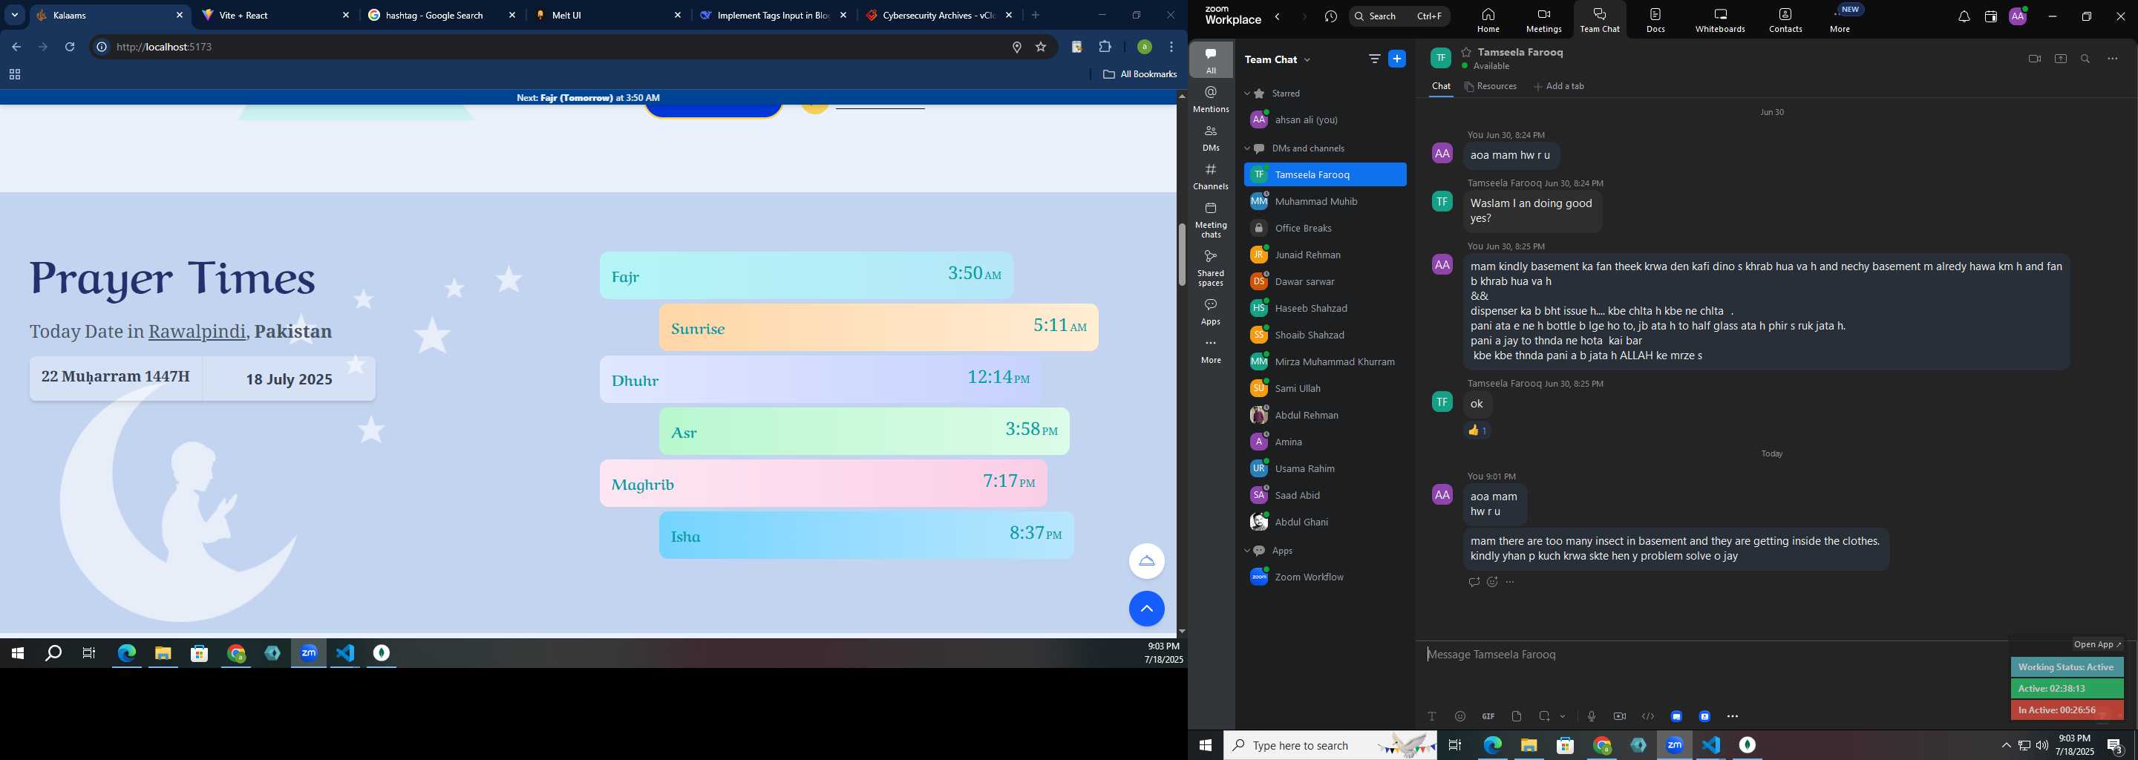
Task: Open Zoom notifications bell
Action: click(1963, 16)
